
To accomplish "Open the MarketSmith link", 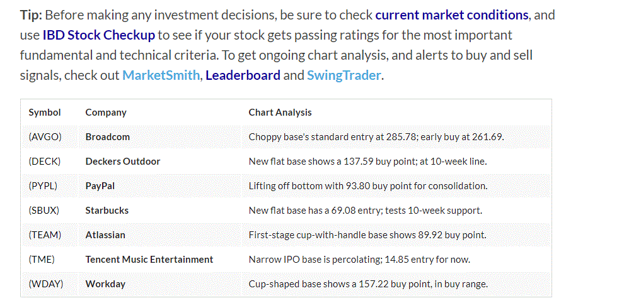I will point(161,75).
